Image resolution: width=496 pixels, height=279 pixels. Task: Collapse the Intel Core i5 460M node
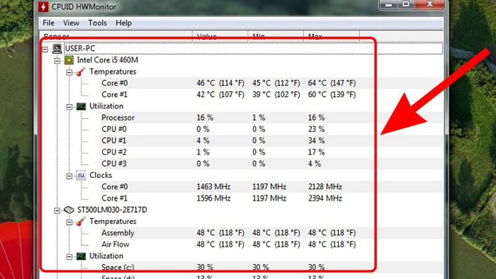[x=57, y=61]
